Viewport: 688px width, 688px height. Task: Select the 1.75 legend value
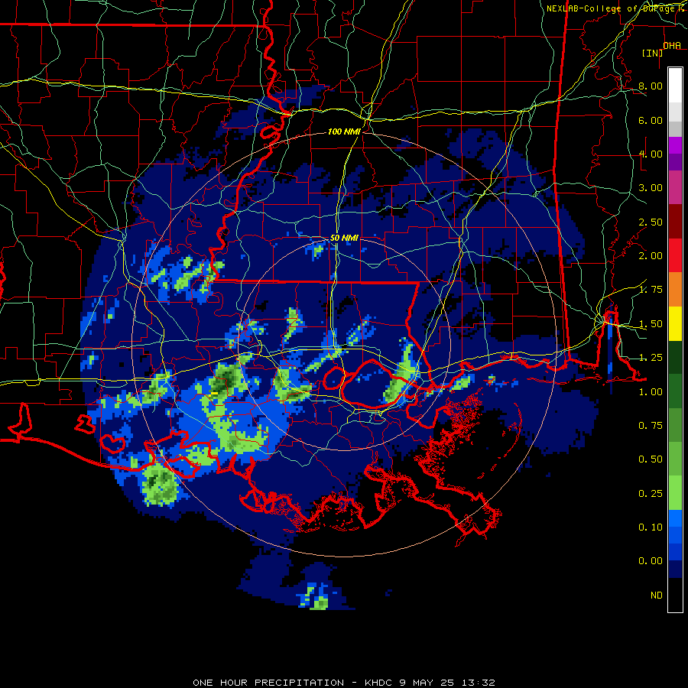[x=651, y=290]
